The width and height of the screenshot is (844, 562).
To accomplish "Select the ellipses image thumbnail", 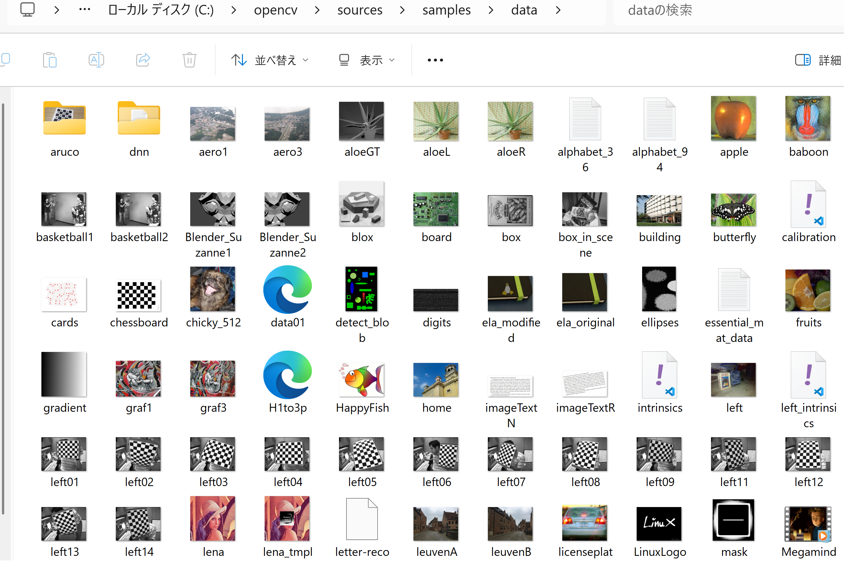I will [659, 289].
